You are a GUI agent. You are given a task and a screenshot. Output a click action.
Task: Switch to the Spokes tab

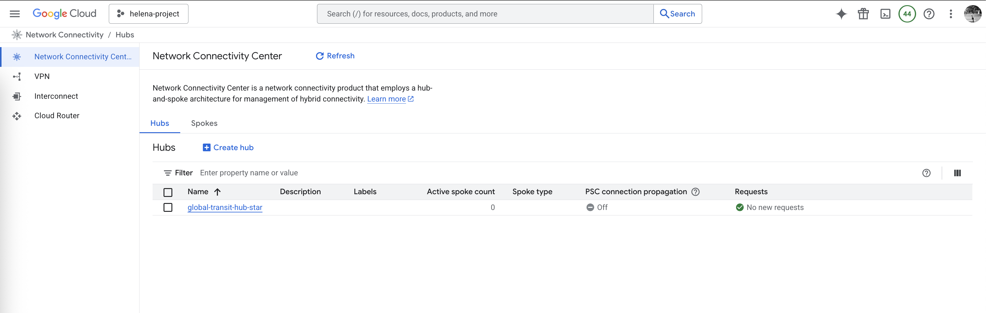pyautogui.click(x=204, y=123)
